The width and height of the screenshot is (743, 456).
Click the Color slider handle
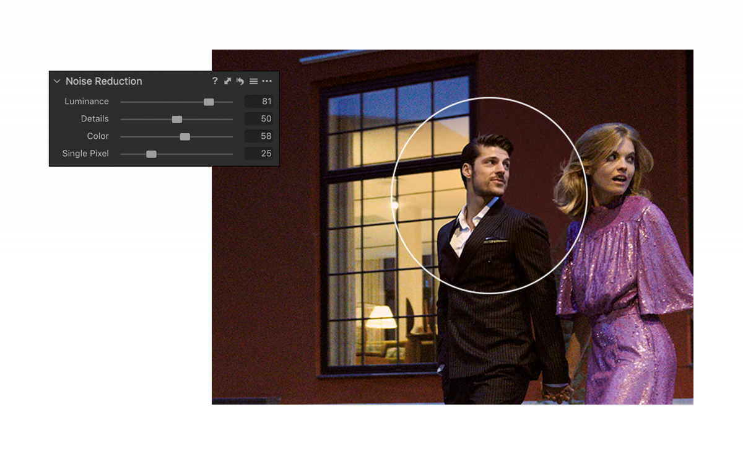tap(185, 136)
